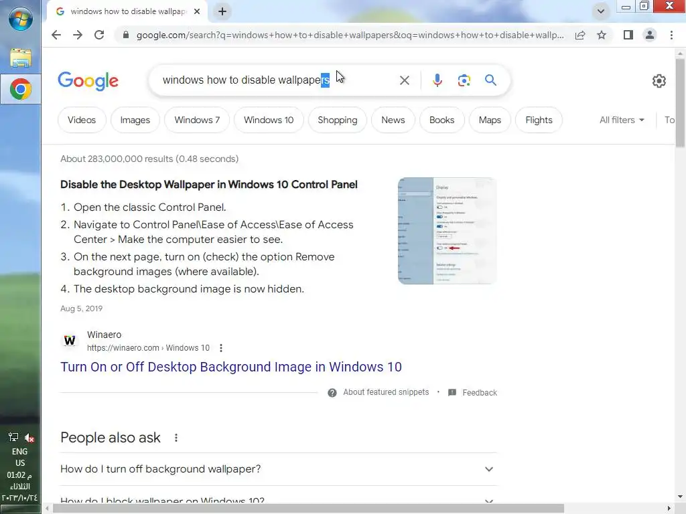The width and height of the screenshot is (686, 514).
Task: Reload the Google search page
Action: pos(99,35)
